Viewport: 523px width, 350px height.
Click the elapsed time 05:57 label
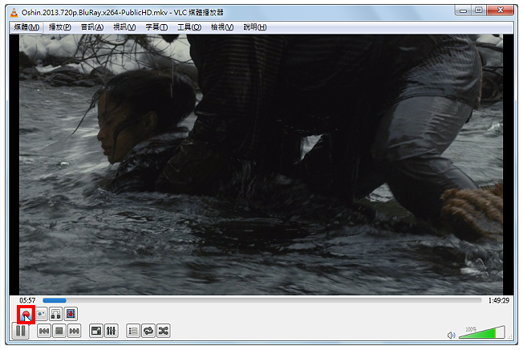click(x=27, y=300)
